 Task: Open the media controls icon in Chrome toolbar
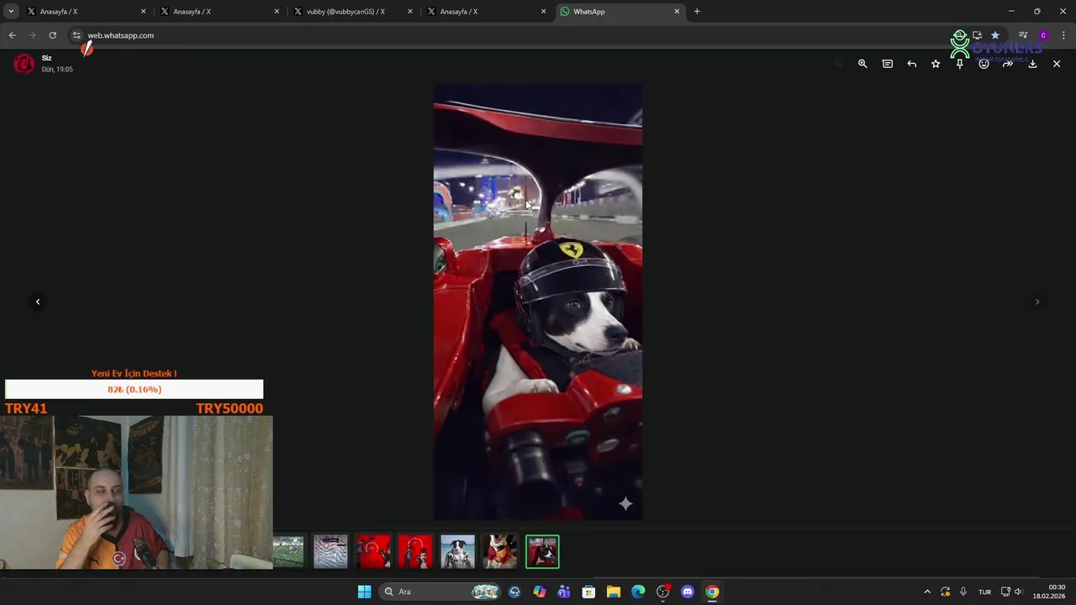pos(1023,35)
